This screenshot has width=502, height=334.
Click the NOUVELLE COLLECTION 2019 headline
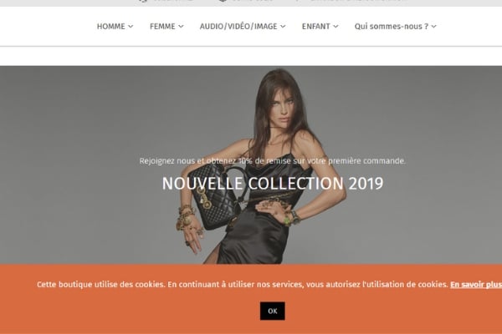click(273, 184)
